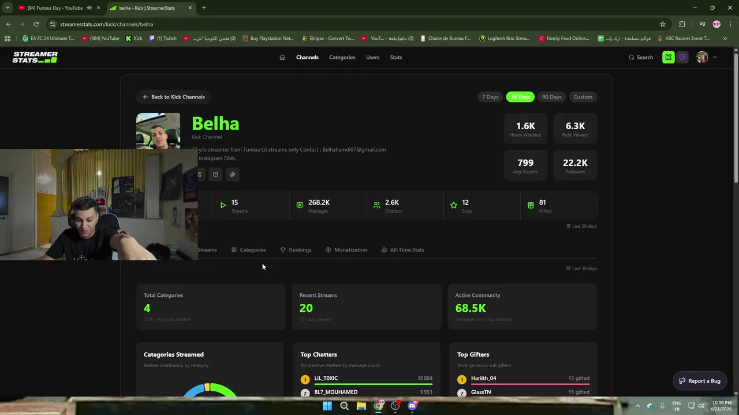Switch to the All-Time Stats tab
This screenshot has width=739, height=415.
point(403,250)
